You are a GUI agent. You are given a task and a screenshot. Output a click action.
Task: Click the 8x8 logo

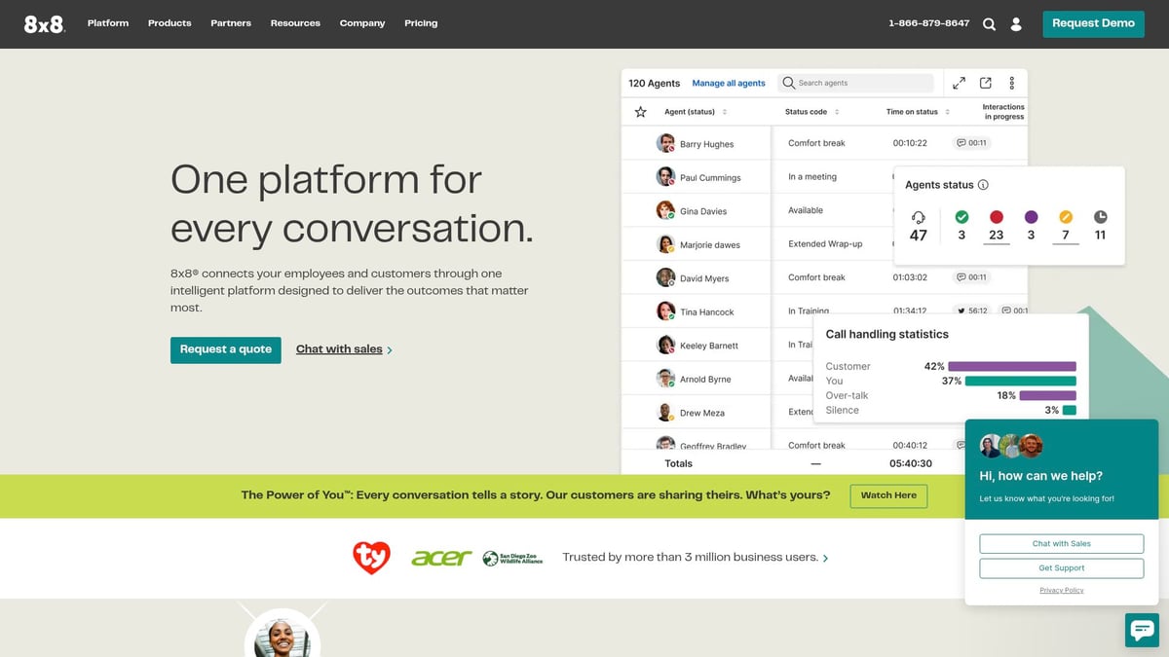pos(44,24)
